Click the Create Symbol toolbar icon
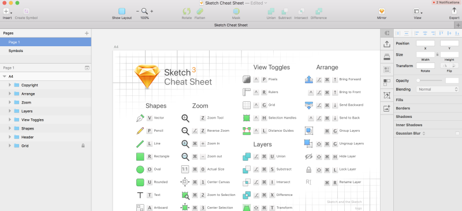The height and width of the screenshot is (211, 462). coord(26,12)
